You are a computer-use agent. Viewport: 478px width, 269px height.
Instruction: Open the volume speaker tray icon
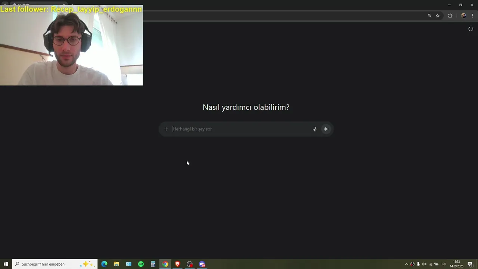tap(424, 264)
